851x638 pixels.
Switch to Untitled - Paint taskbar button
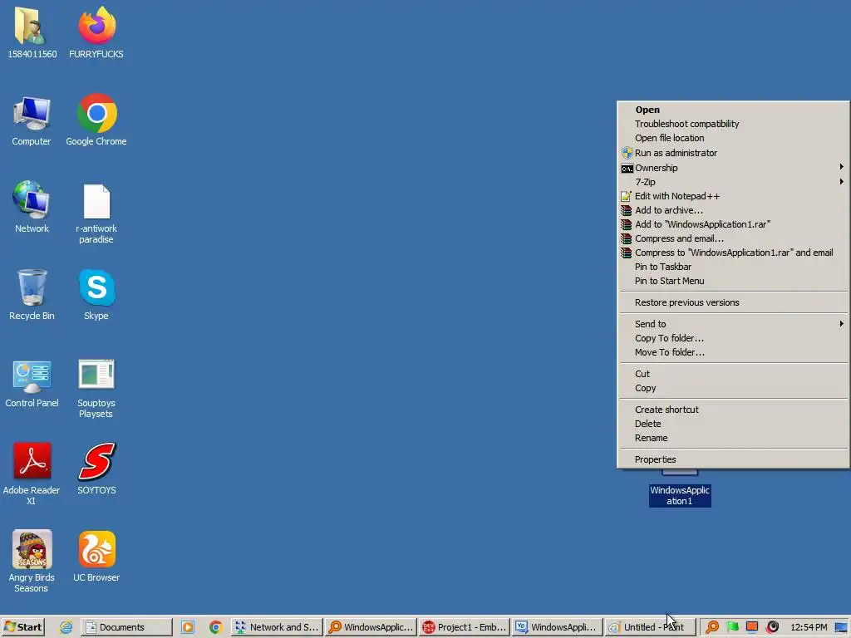[x=650, y=627]
